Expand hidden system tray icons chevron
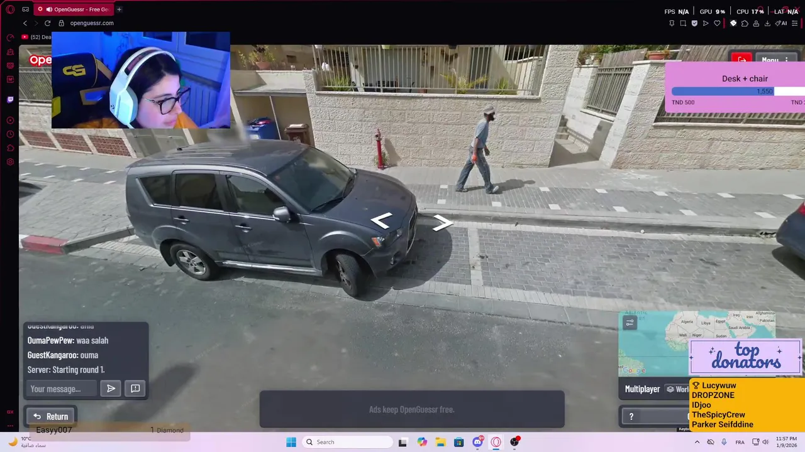The width and height of the screenshot is (805, 452). (697, 442)
